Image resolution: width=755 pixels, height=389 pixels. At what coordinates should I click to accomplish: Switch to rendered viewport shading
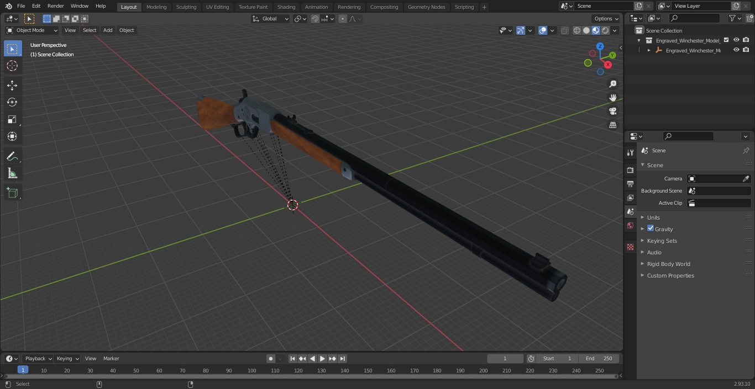605,30
